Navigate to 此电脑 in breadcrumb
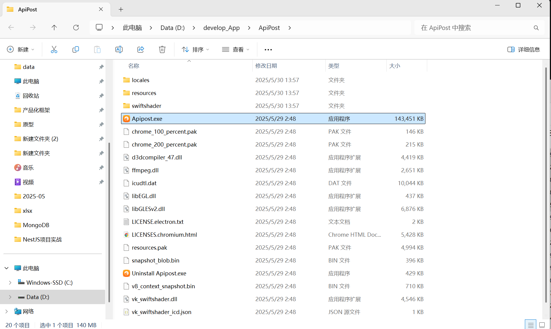551x329 pixels. click(x=132, y=28)
